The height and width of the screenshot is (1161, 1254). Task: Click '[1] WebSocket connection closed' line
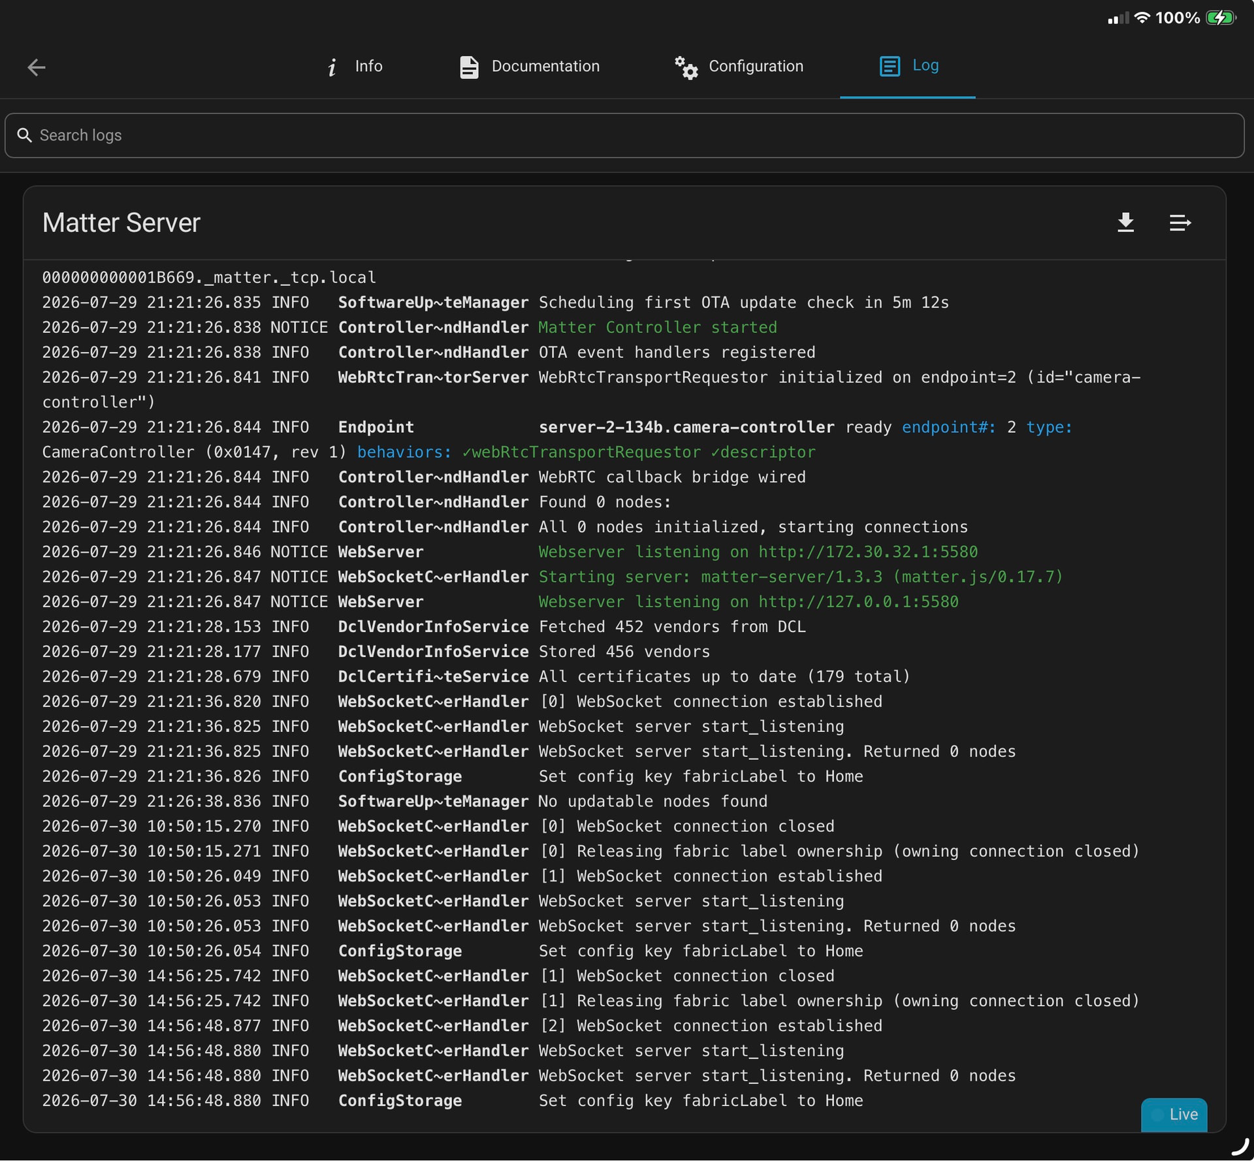coord(686,976)
